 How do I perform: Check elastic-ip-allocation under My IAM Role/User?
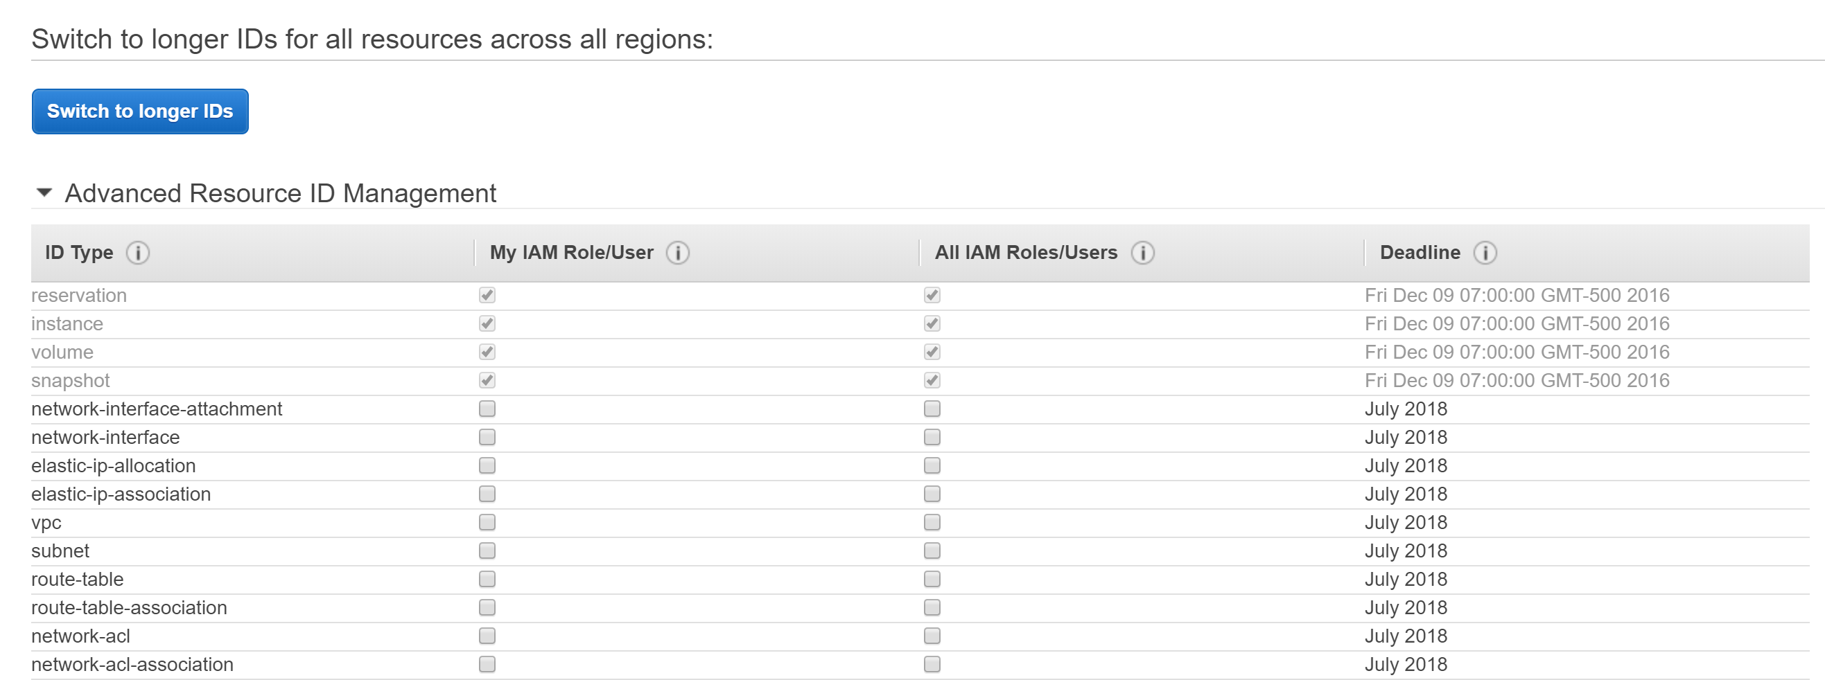[486, 465]
